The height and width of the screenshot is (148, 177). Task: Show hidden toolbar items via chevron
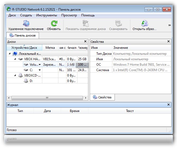click(x=169, y=25)
